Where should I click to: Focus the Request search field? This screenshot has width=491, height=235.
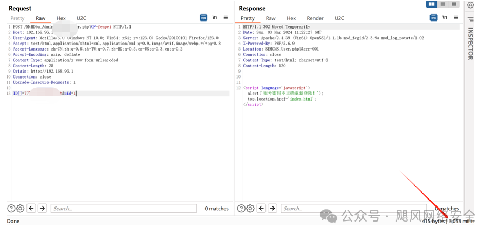(124, 209)
